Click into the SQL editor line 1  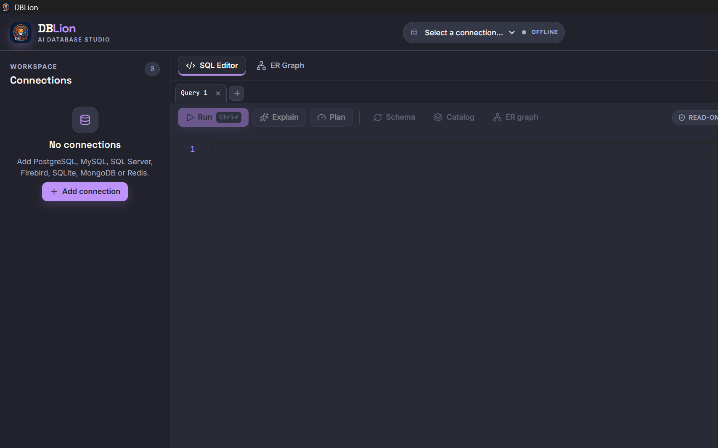[x=464, y=149]
